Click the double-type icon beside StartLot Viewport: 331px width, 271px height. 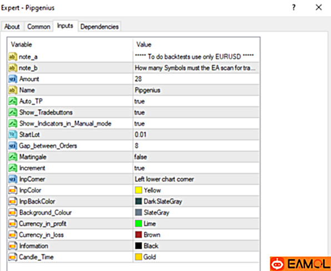13,135
